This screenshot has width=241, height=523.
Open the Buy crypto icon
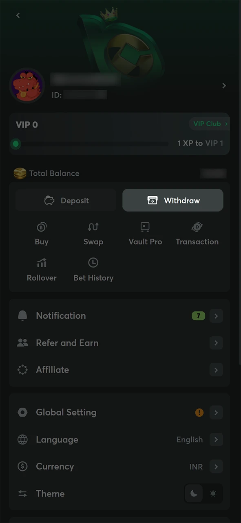[x=42, y=227]
